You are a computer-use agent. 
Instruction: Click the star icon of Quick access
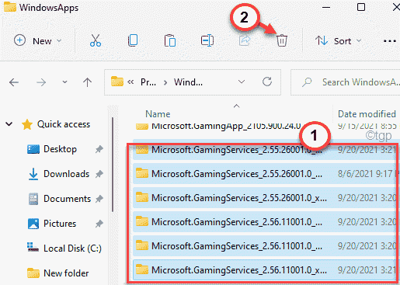coord(27,124)
